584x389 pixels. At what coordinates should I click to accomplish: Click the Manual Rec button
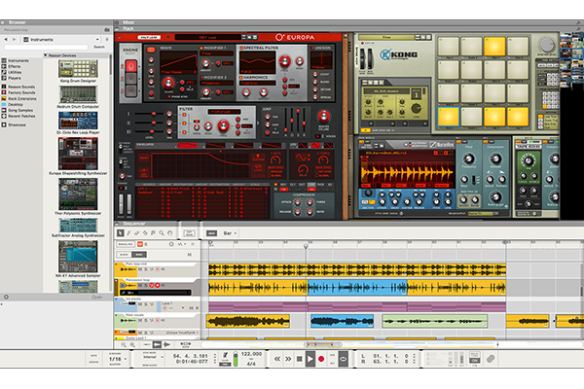(x=126, y=244)
